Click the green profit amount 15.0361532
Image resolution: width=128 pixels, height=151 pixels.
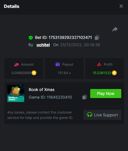click(x=102, y=73)
